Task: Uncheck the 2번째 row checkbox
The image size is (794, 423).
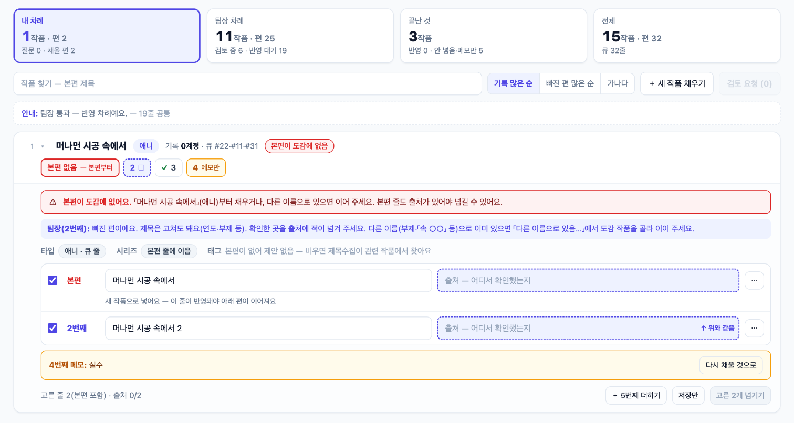Action: (53, 328)
